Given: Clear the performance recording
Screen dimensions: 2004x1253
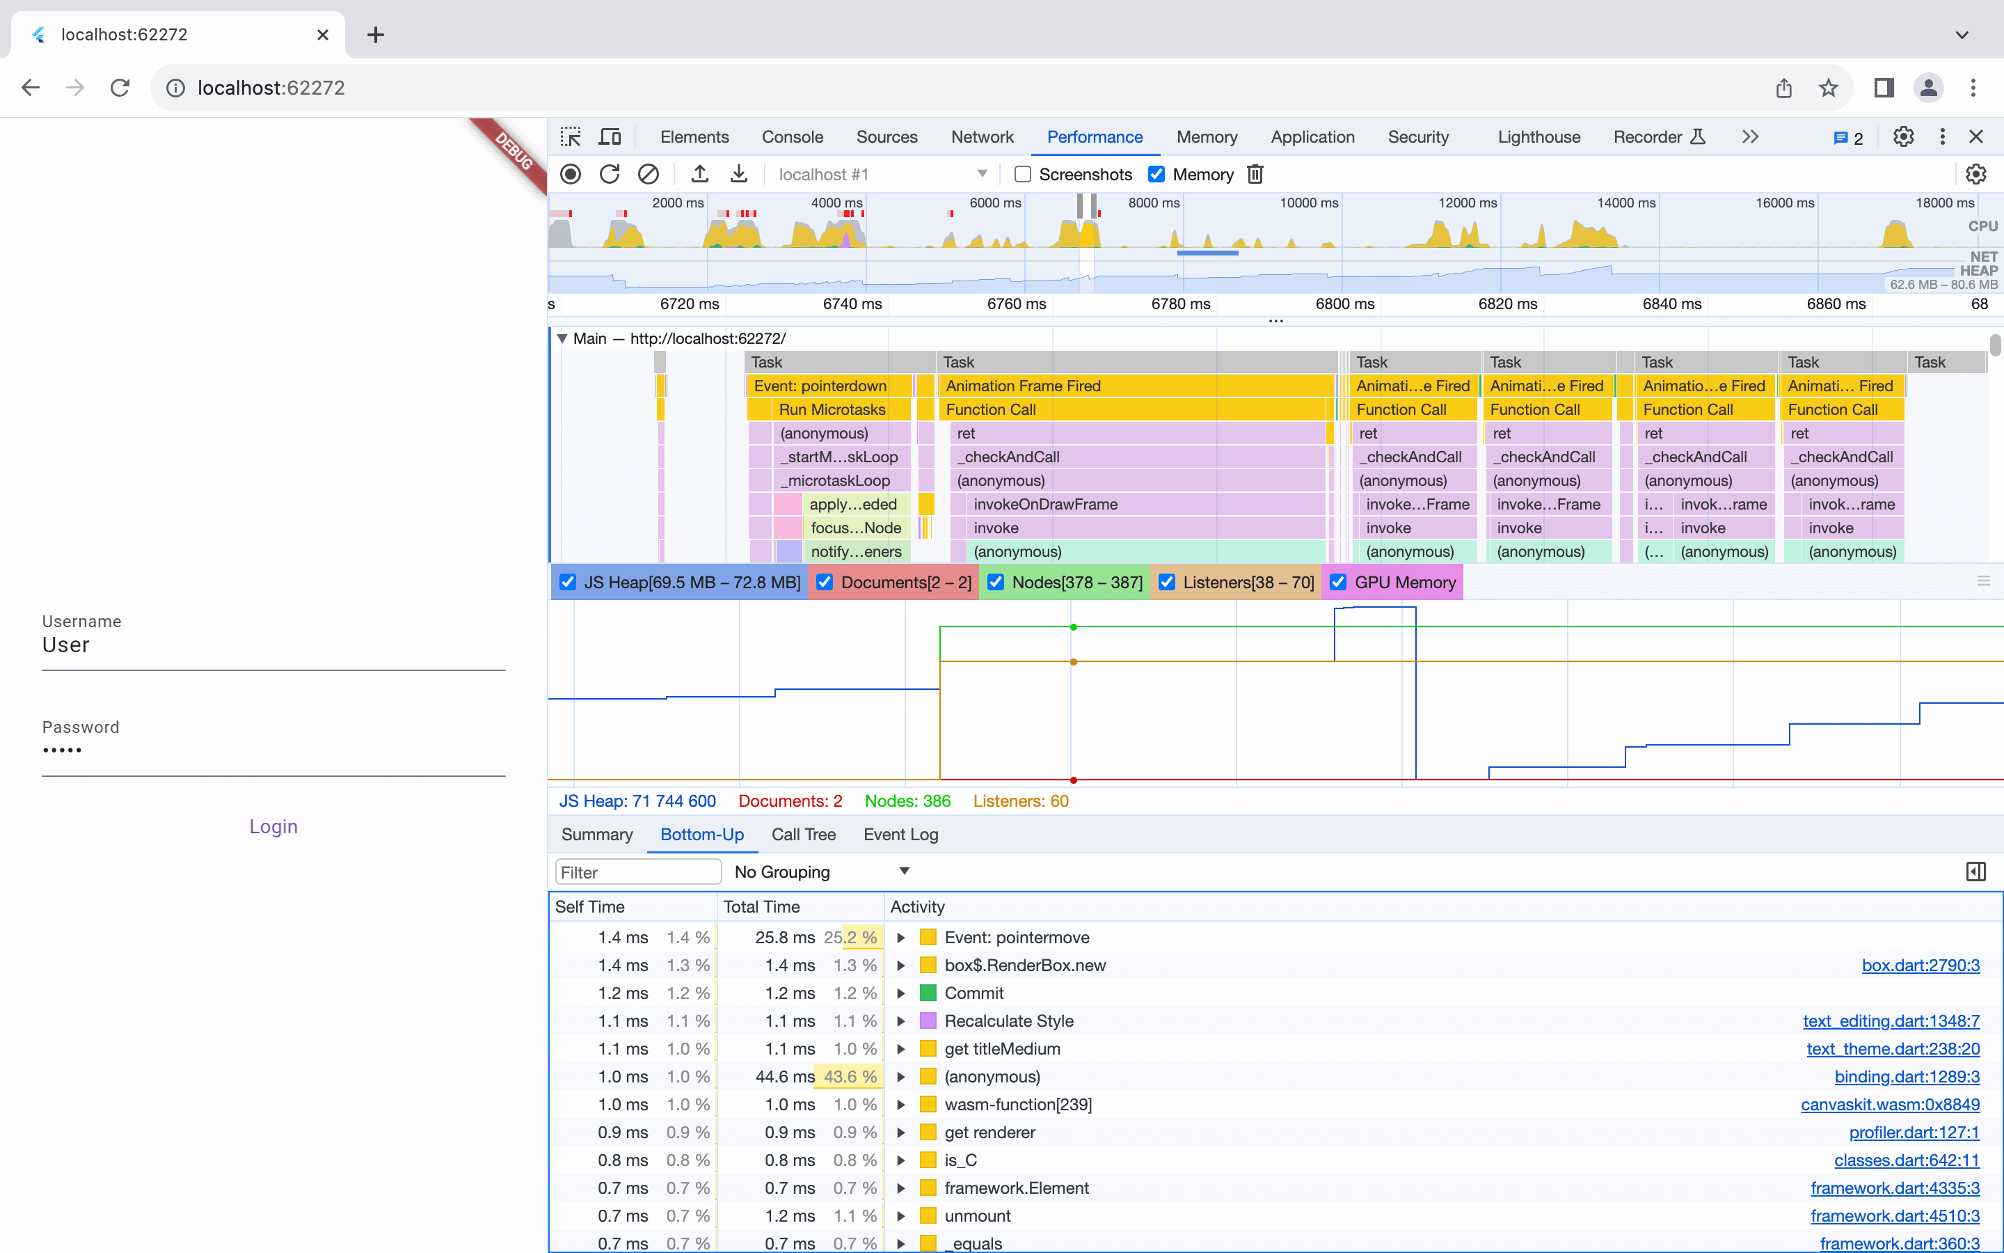Looking at the screenshot, I should 649,174.
